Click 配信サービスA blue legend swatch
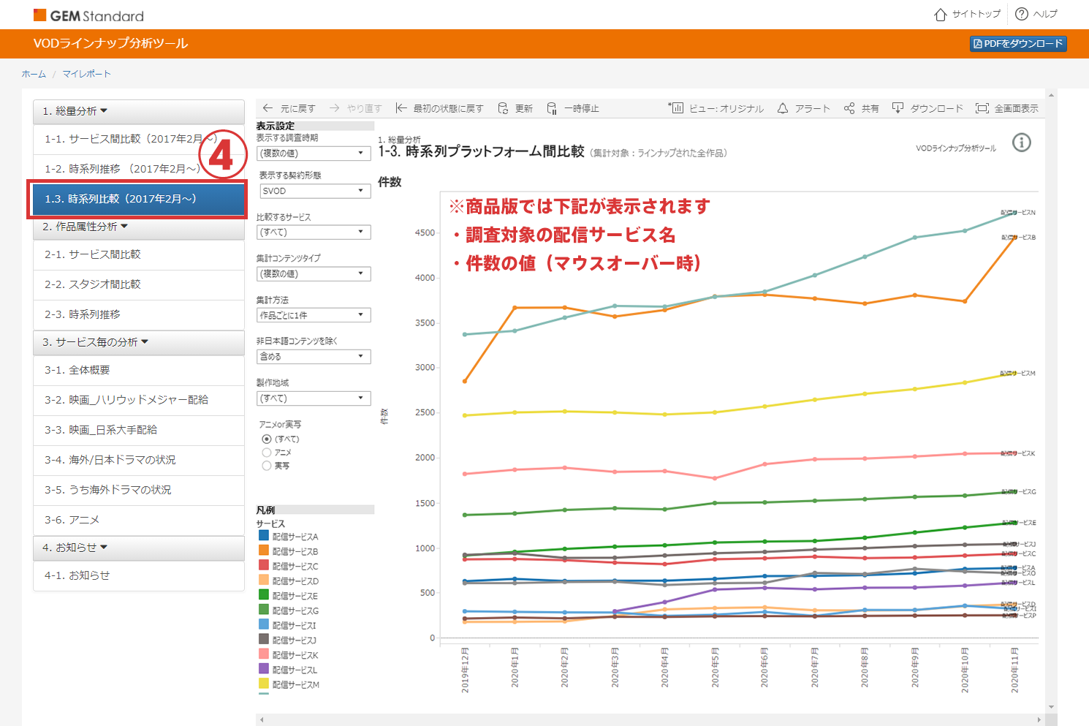 [264, 535]
